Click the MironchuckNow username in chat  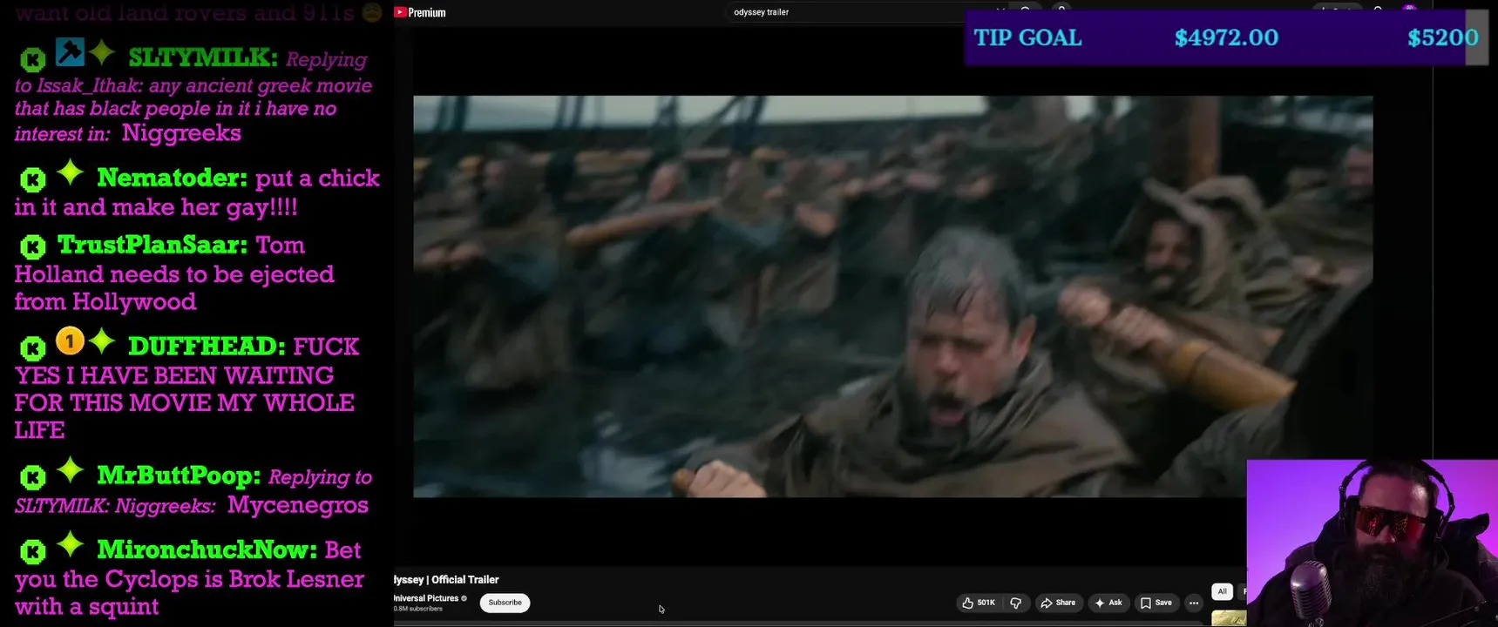pyautogui.click(x=207, y=549)
